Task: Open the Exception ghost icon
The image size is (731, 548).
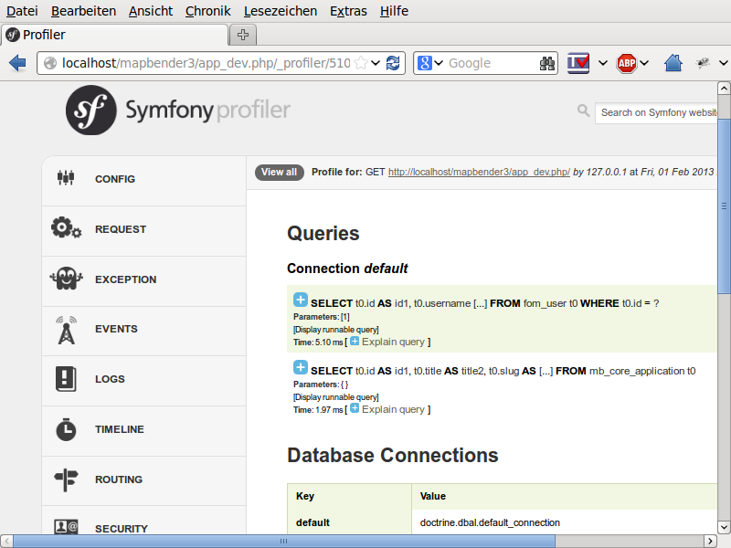Action: tap(66, 279)
